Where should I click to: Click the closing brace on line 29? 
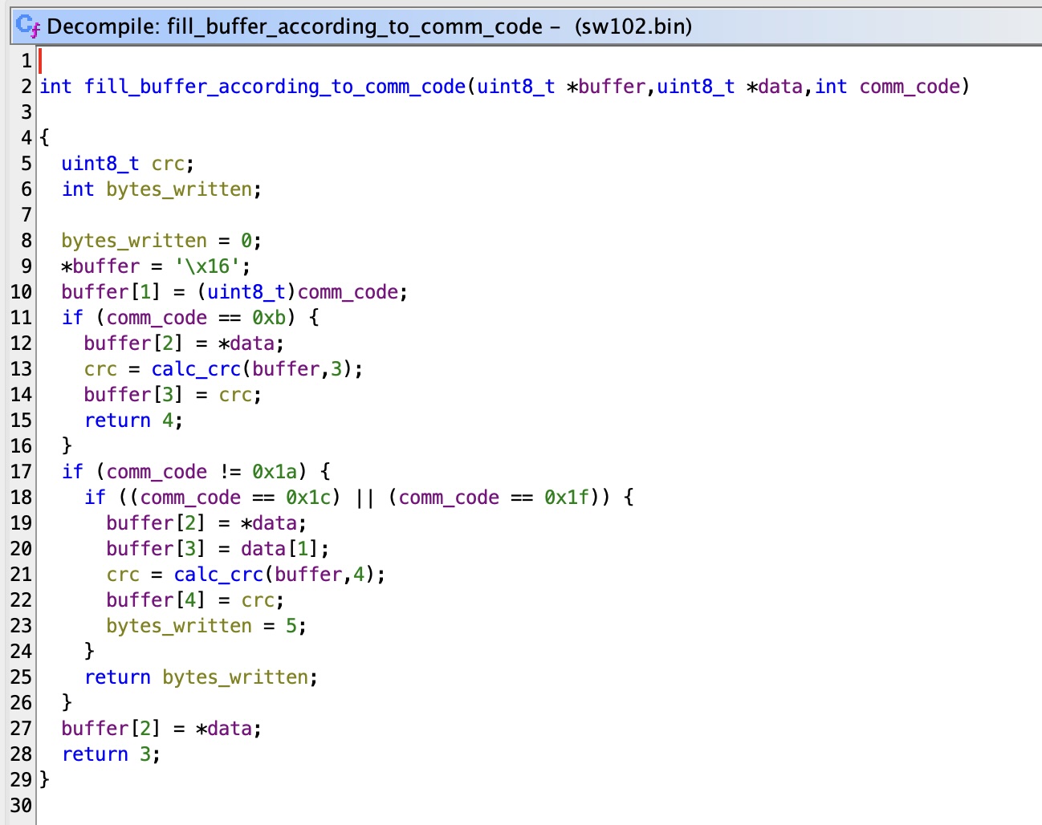(x=44, y=779)
